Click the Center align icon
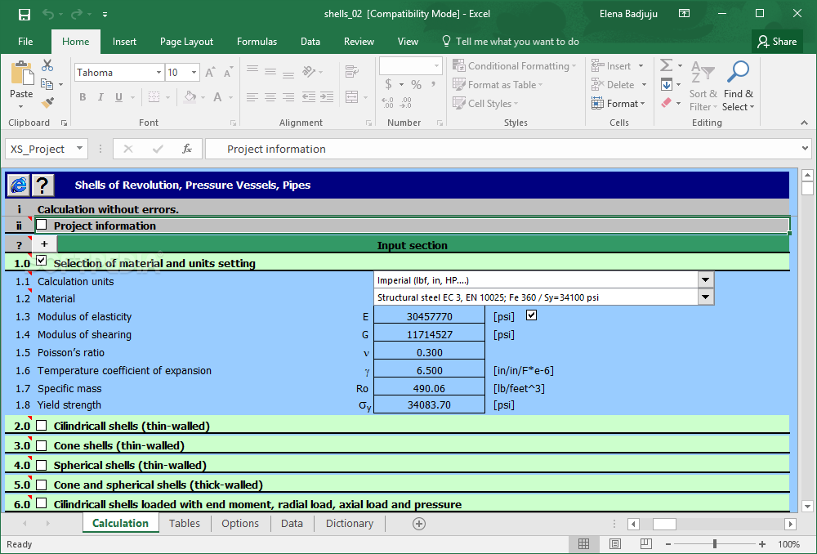 click(x=270, y=97)
